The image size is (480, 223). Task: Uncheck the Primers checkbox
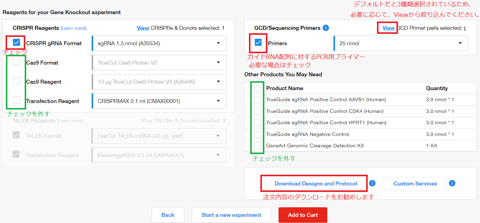click(258, 42)
